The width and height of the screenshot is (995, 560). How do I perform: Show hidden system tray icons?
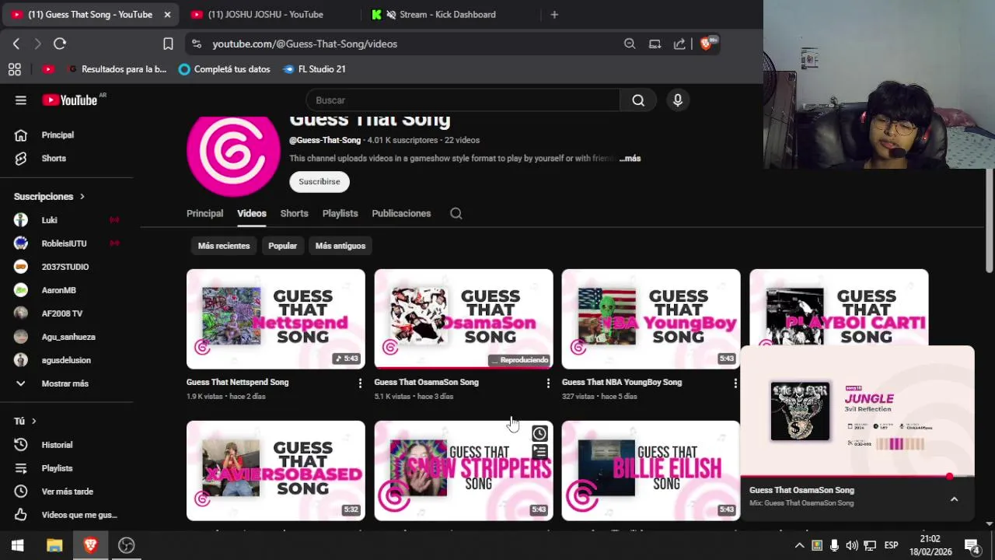[x=799, y=545]
